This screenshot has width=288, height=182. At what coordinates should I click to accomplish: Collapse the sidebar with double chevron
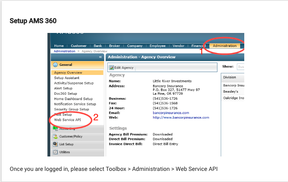click(x=100, y=57)
